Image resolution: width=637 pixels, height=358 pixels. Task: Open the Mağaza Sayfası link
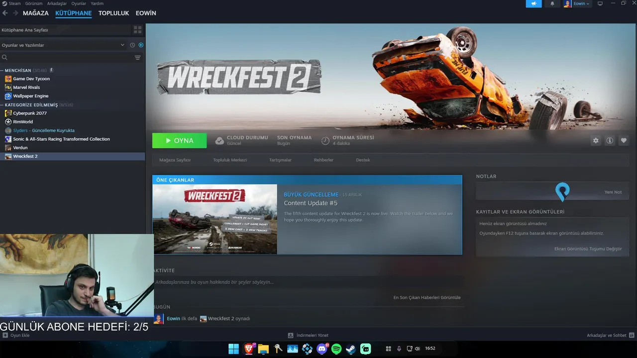tap(175, 160)
